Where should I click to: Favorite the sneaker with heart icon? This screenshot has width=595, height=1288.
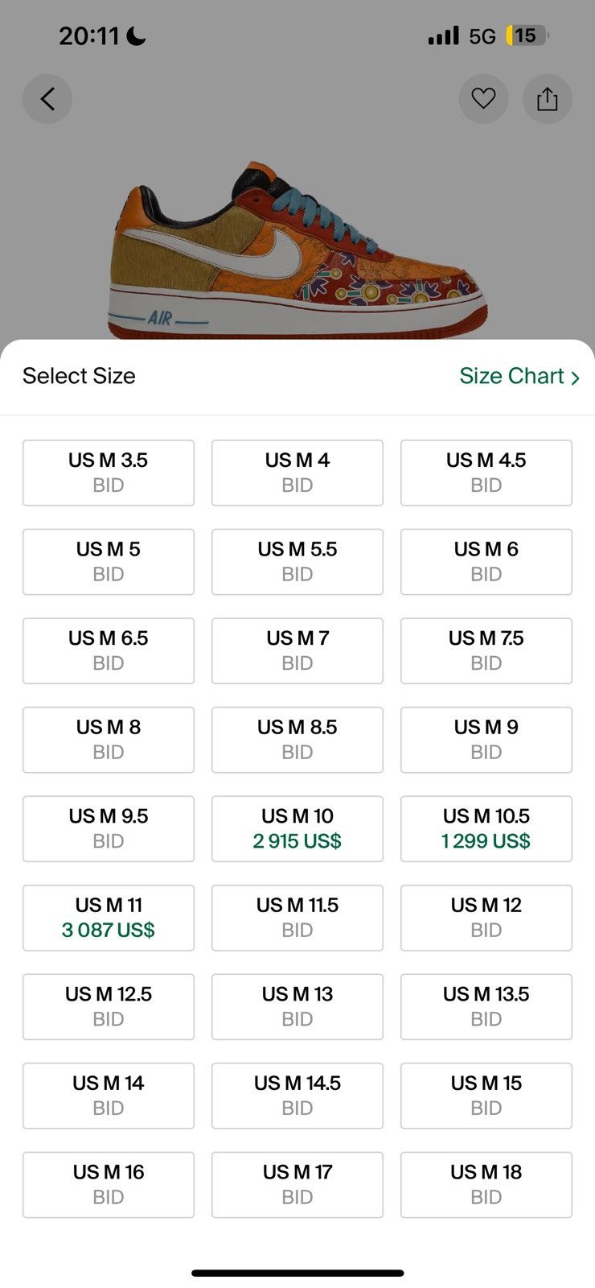click(x=483, y=99)
